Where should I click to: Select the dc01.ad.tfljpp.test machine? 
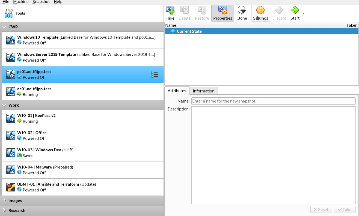point(83,92)
